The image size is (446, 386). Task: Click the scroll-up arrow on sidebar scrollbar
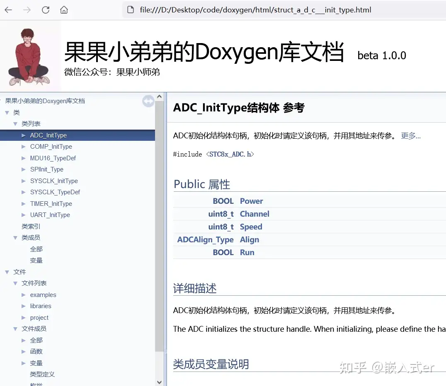pos(159,96)
